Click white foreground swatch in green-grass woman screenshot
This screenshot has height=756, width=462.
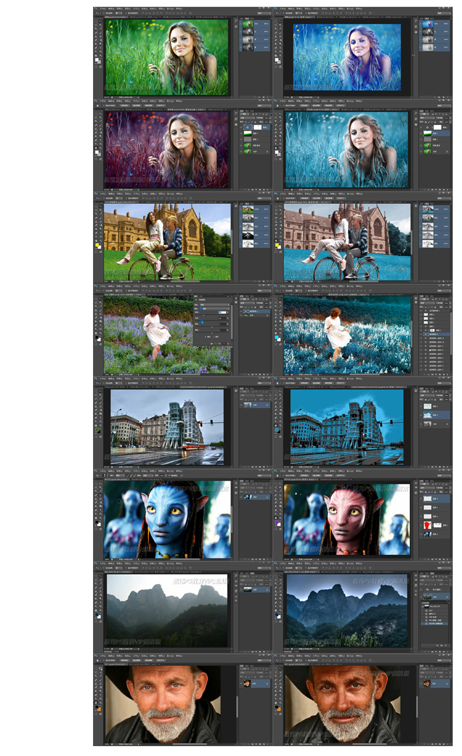(x=97, y=59)
